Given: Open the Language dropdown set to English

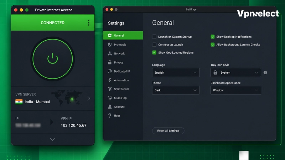Looking at the screenshot, I should 176,73.
